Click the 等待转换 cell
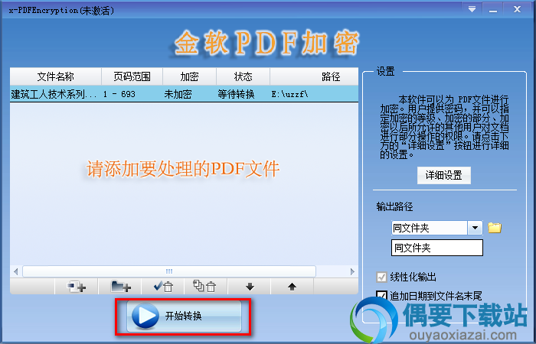Image resolution: width=536 pixels, height=344 pixels. pos(236,94)
